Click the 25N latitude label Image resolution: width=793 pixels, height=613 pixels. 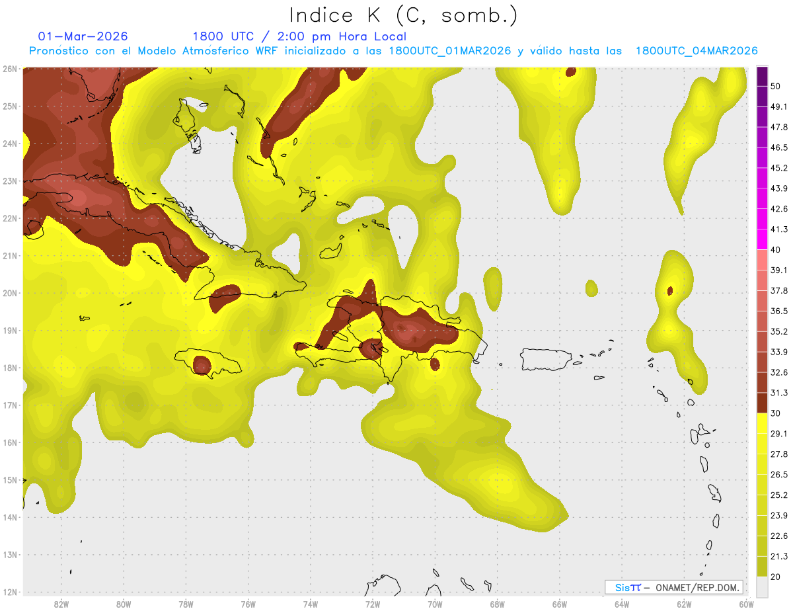click(x=10, y=106)
